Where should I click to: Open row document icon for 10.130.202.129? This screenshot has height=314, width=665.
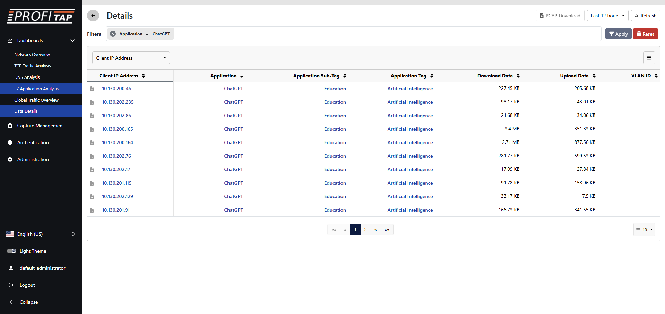[92, 197]
